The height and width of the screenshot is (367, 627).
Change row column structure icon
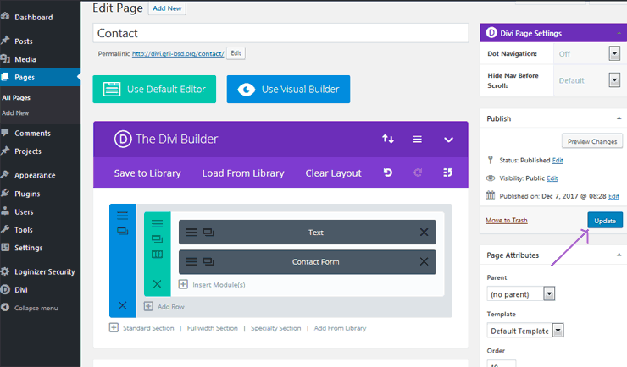[157, 254]
